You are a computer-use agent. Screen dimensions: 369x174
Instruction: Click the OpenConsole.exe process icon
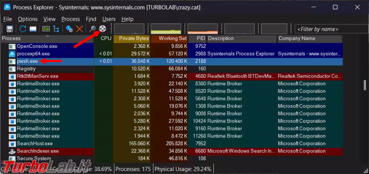(x=12, y=46)
